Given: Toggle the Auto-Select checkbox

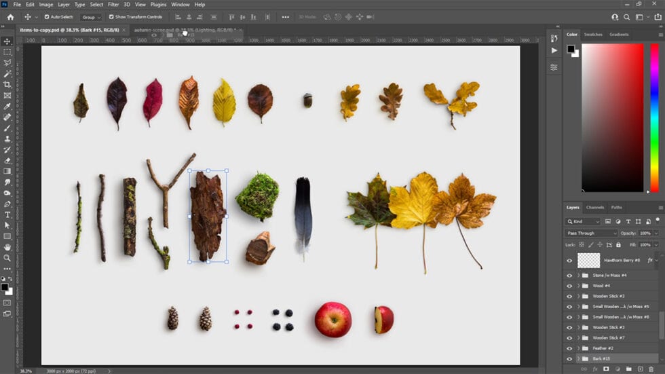Looking at the screenshot, I should [x=47, y=17].
